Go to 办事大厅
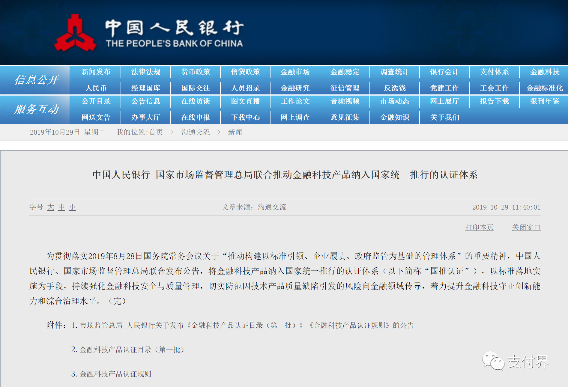The height and width of the screenshot is (387, 568). pos(146,118)
